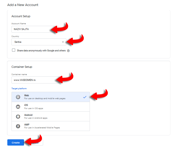Open the help icon beside Share data

click(68, 51)
